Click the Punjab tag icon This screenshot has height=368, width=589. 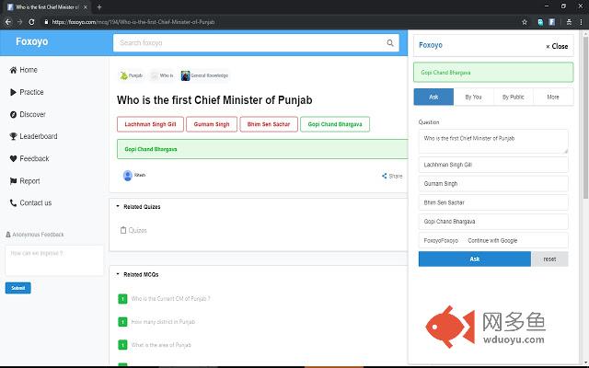[124, 75]
